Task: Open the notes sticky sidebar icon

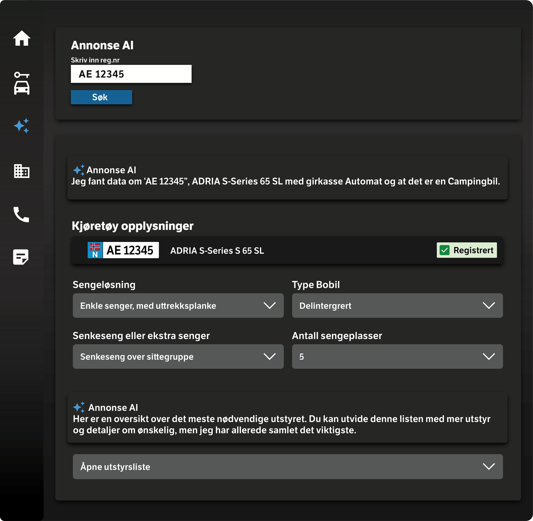Action: [x=21, y=257]
